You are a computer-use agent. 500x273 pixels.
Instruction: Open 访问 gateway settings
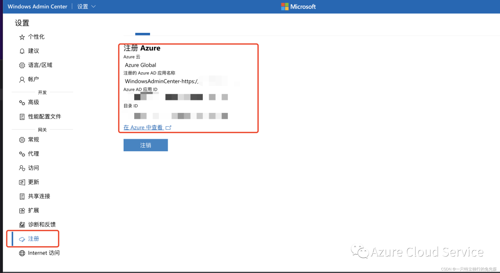(x=33, y=168)
